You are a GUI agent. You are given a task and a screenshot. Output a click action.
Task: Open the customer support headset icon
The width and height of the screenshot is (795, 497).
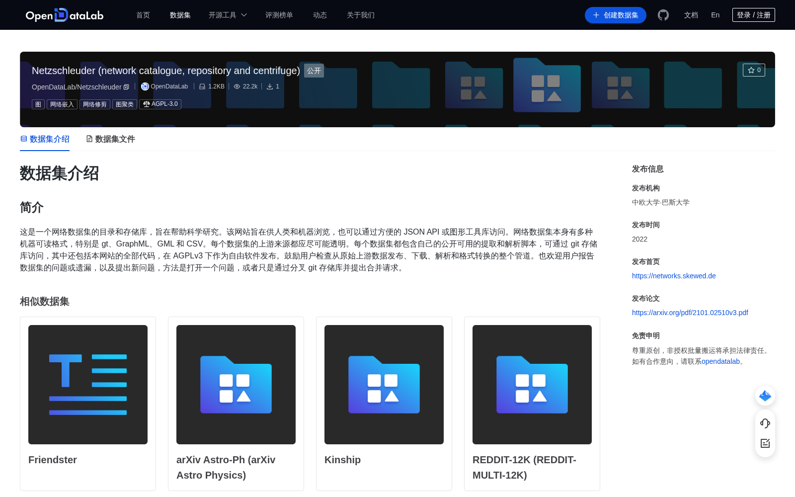(765, 423)
